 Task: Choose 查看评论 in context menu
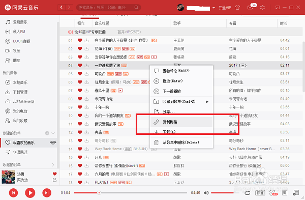(x=181, y=71)
